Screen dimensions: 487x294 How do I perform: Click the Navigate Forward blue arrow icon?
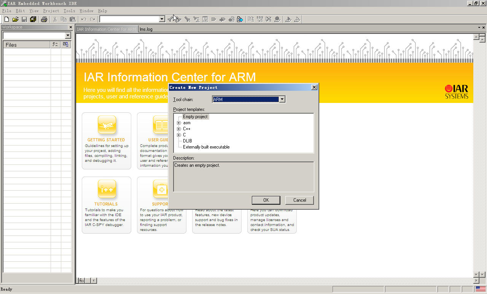[x=240, y=19]
